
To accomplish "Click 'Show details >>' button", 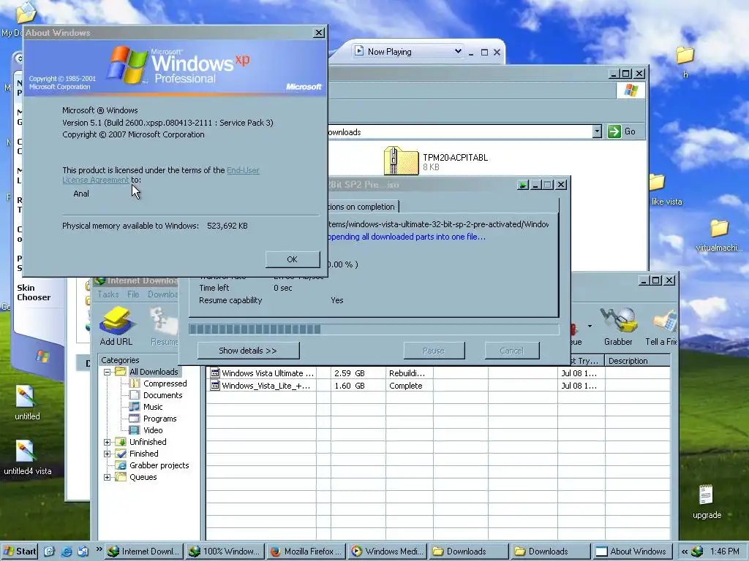I will coord(248,351).
